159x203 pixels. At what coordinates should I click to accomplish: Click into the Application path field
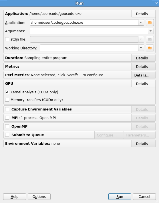84,23
